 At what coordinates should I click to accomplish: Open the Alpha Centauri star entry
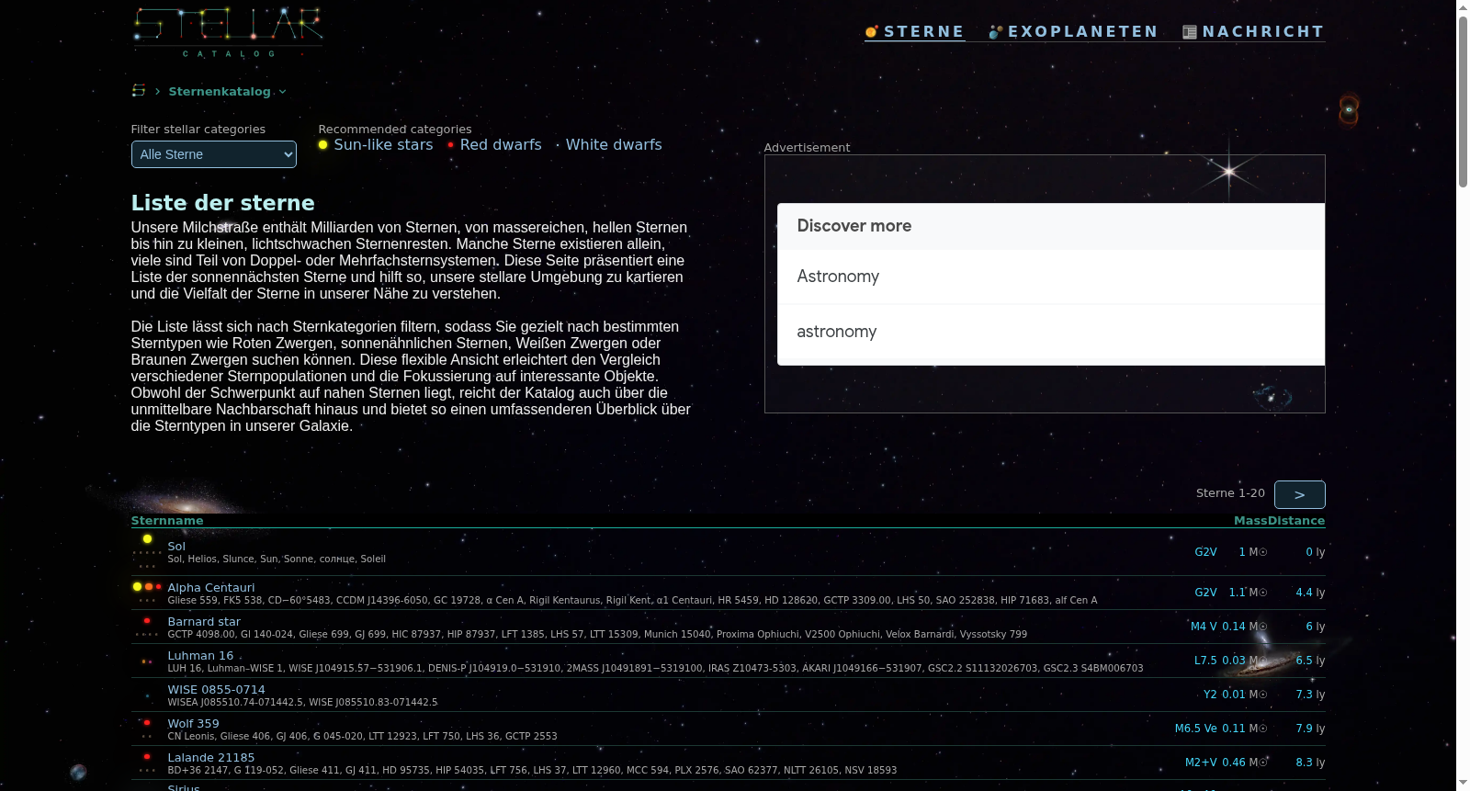211,588
